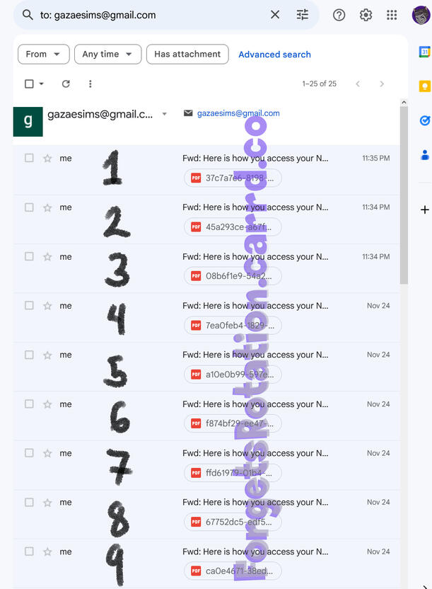Star the 11:35 PM forwarded email
The width and height of the screenshot is (432, 589).
point(47,158)
